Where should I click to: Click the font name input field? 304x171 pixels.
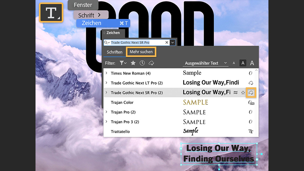coord(137,43)
